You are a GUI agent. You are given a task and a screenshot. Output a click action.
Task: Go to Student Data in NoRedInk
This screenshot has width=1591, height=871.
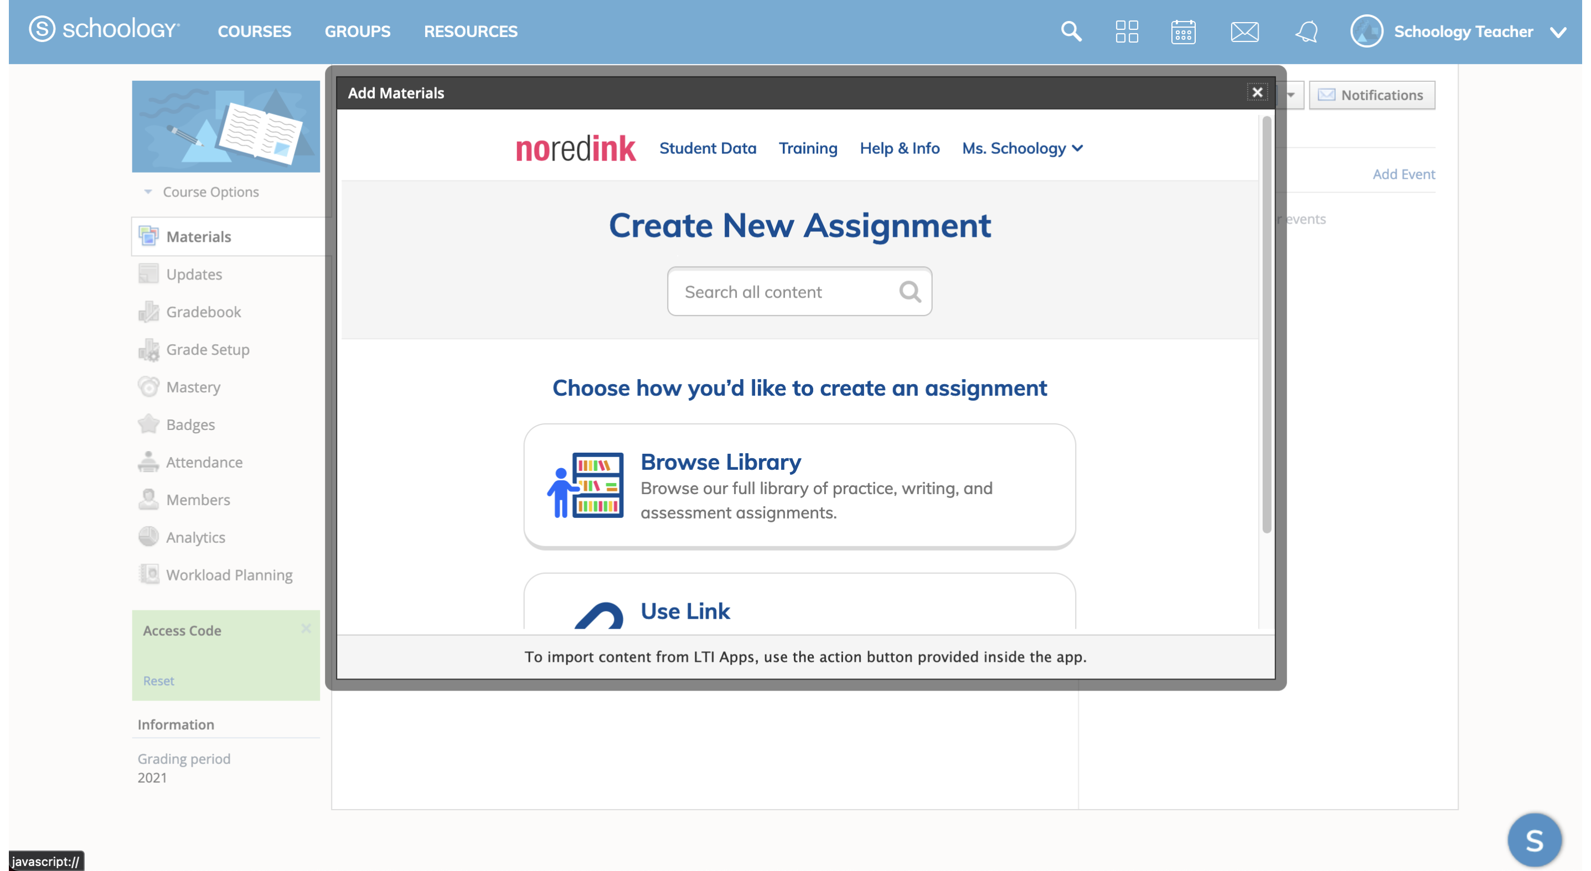(707, 148)
